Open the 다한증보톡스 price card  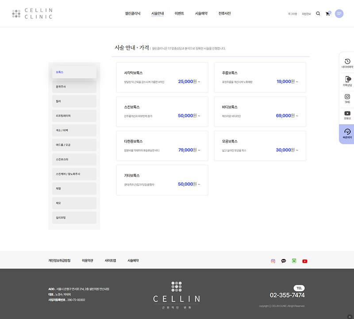(162, 146)
